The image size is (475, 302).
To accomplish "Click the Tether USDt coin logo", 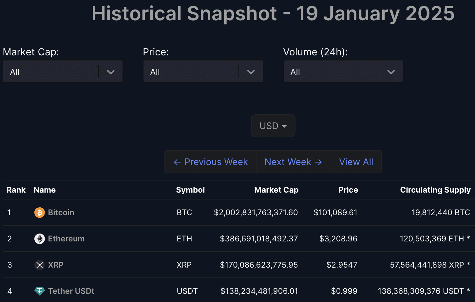I will pyautogui.click(x=39, y=291).
